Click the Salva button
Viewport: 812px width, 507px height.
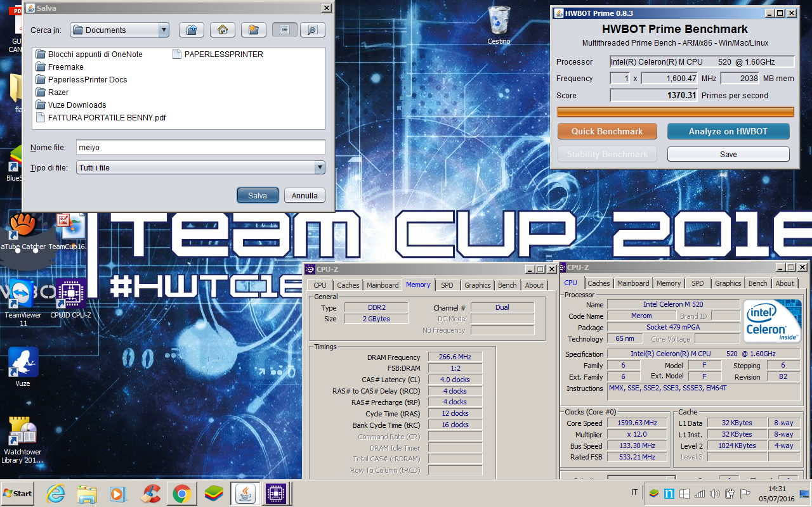(258, 195)
